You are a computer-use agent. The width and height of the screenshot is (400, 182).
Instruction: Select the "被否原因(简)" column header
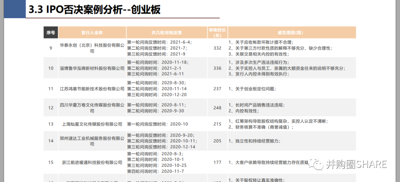click(292, 33)
